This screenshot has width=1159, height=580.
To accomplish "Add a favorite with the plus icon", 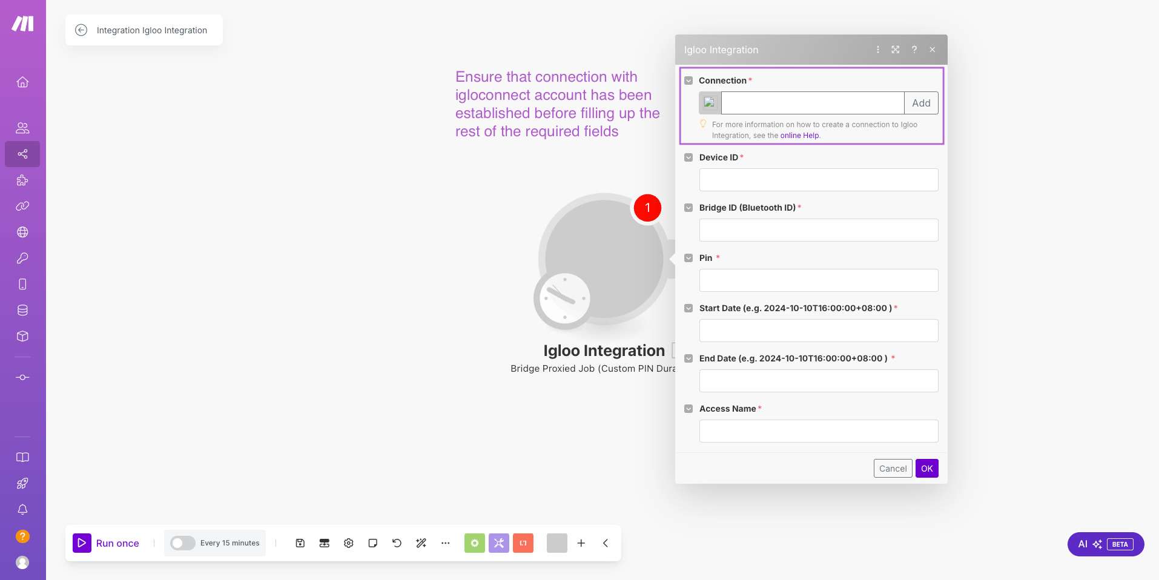I will pos(581,543).
